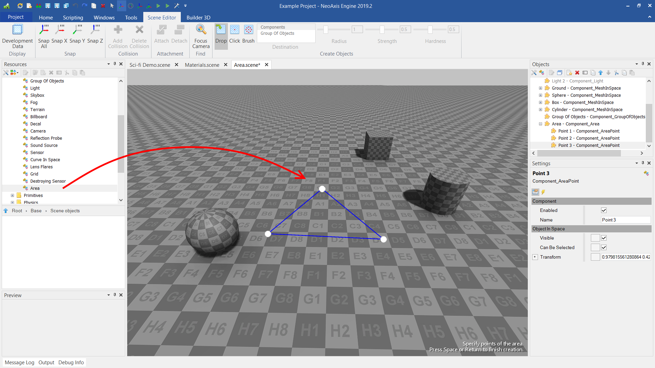Select Click creation mode icon

(x=234, y=30)
